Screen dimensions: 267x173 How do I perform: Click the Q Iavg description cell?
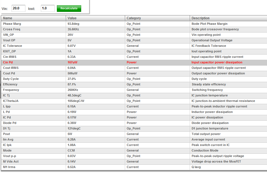(x=228, y=167)
